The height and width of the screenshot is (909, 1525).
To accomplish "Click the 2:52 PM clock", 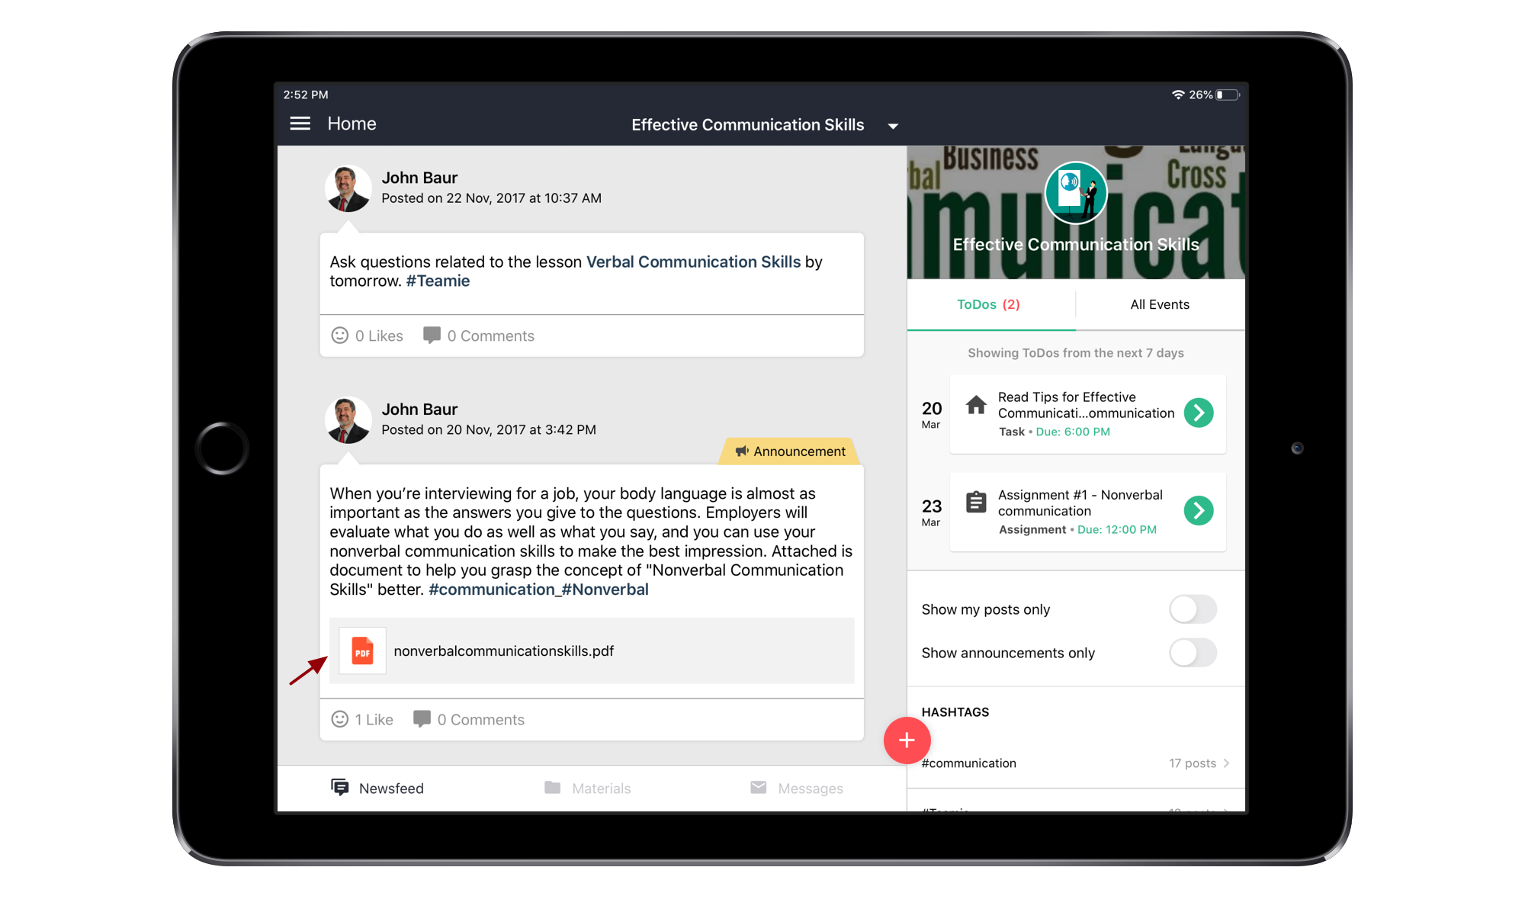I will coord(306,95).
